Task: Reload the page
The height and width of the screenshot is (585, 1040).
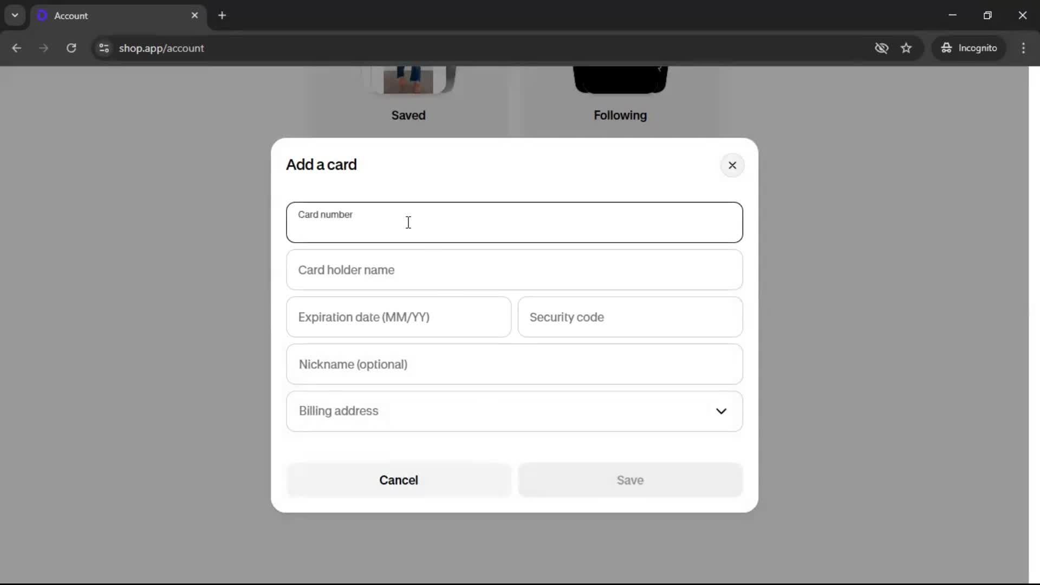Action: pyautogui.click(x=71, y=48)
